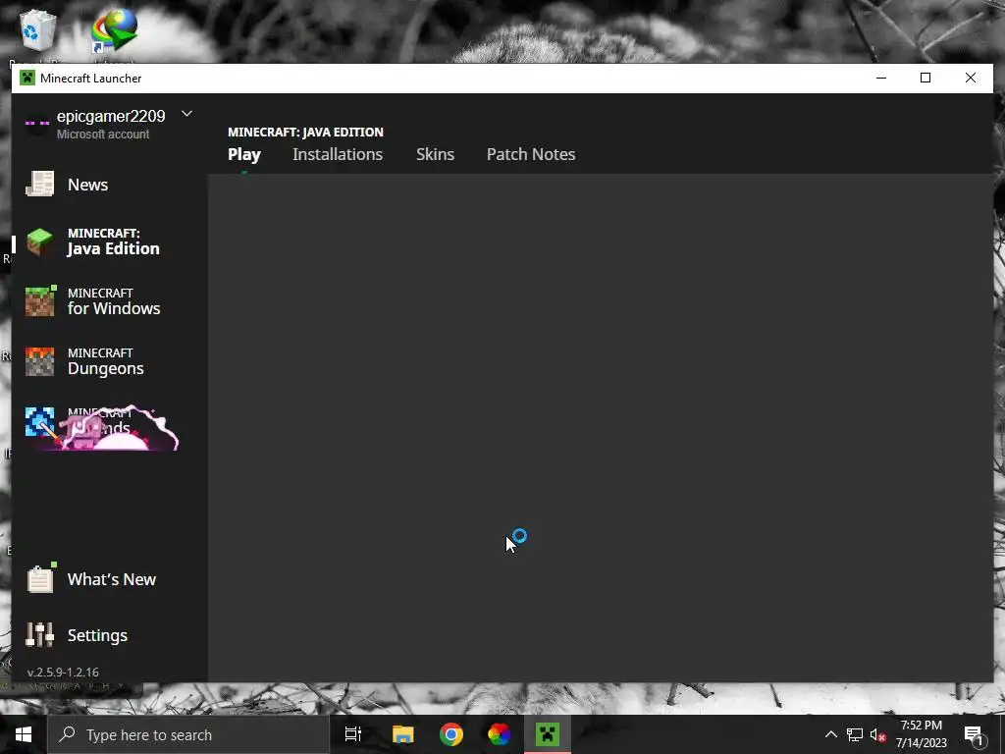Click the Minecraft Launcher title bar icon
The image size is (1005, 754).
pyautogui.click(x=26, y=79)
